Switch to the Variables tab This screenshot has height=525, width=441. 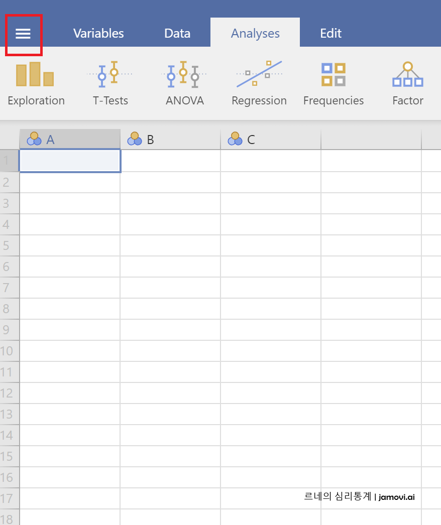pos(98,33)
